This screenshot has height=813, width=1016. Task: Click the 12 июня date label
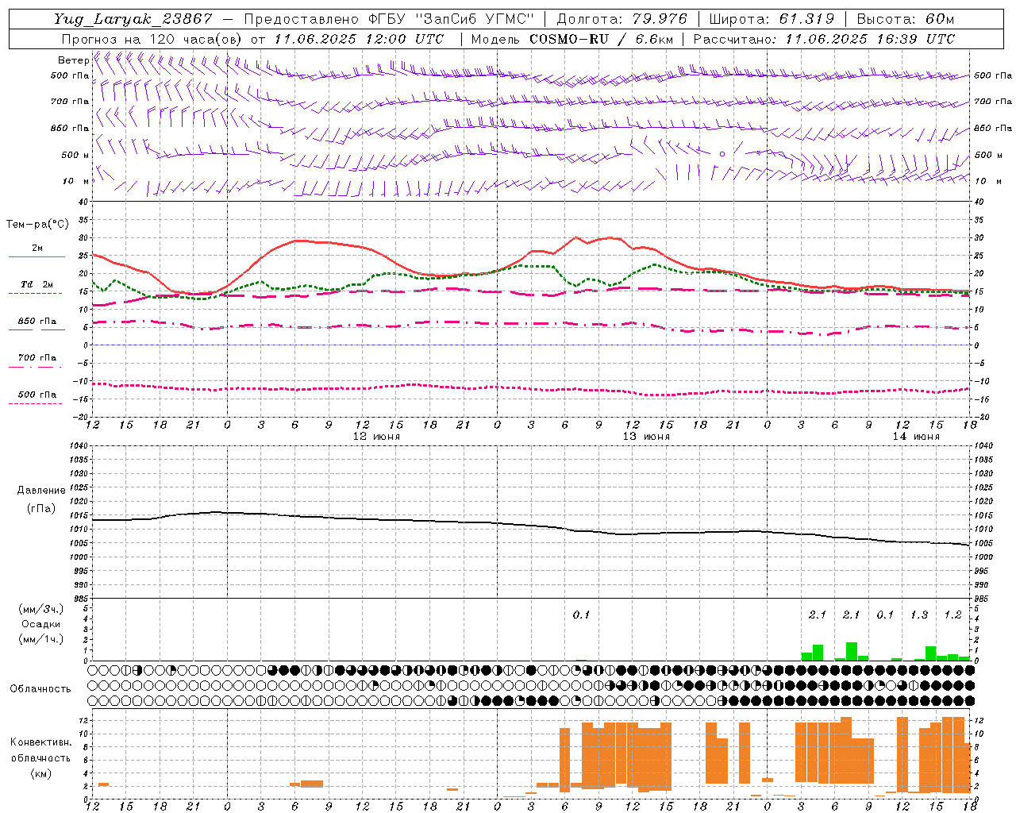(376, 437)
